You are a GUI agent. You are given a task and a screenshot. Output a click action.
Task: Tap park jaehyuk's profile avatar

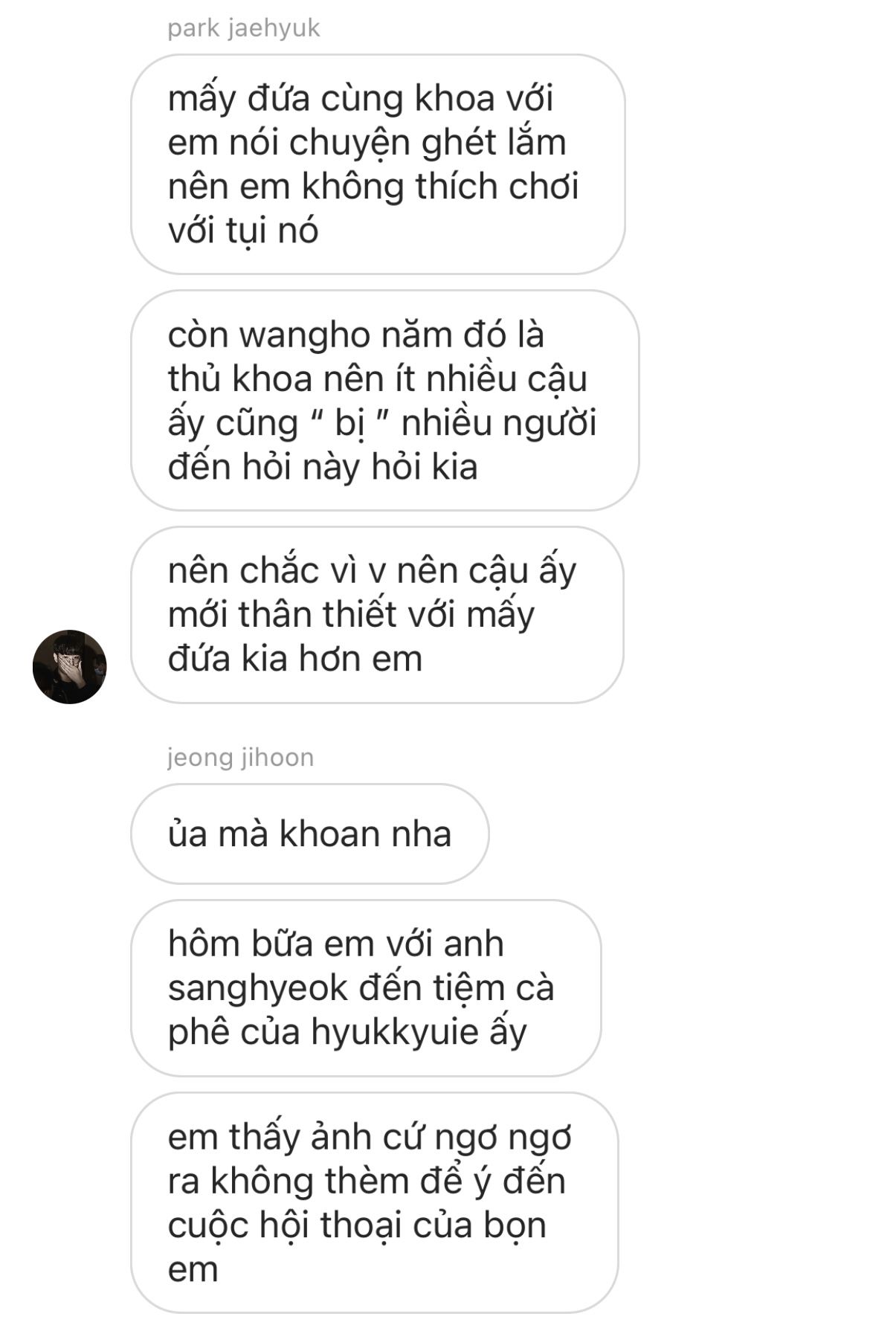70,666
